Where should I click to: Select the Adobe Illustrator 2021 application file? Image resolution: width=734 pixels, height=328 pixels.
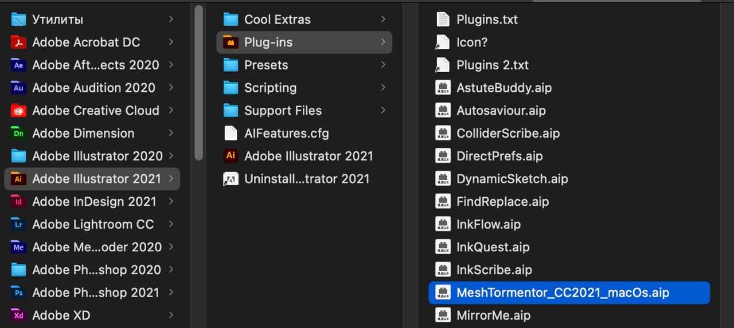click(308, 156)
